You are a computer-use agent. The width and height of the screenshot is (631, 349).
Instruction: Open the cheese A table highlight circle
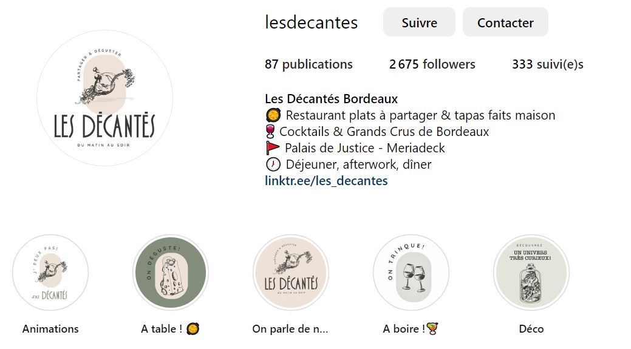171,273
